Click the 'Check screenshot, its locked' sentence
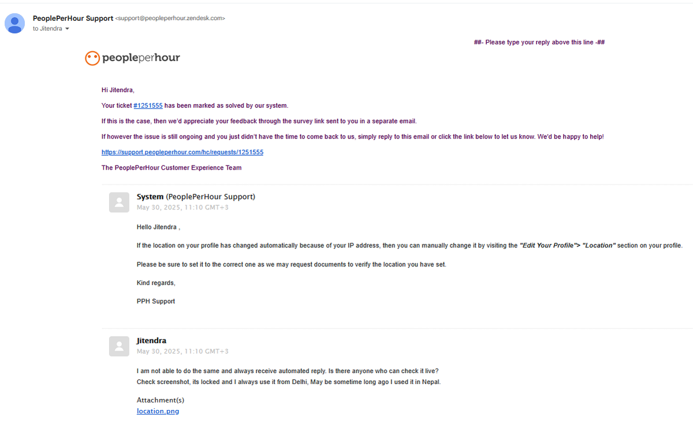The height and width of the screenshot is (433, 693). (x=289, y=382)
